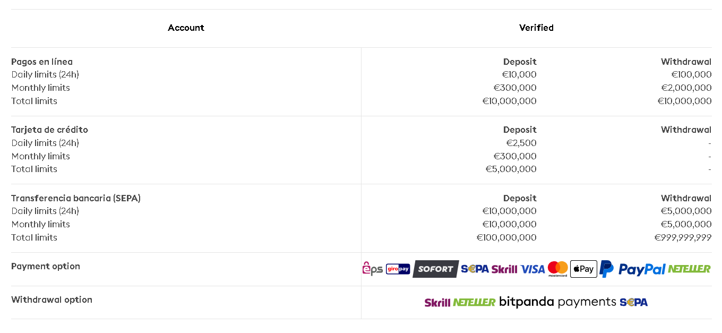
Task: Click Skrill logo in Payment option row
Action: coord(504,269)
